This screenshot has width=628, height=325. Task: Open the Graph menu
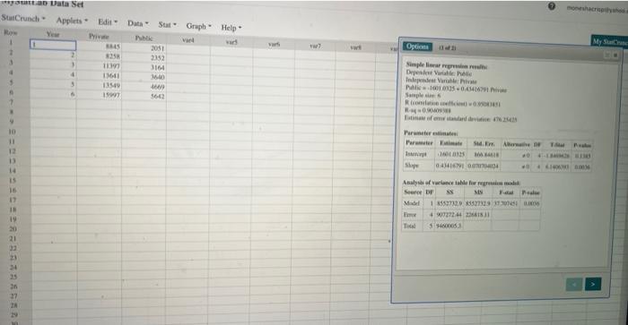click(198, 26)
